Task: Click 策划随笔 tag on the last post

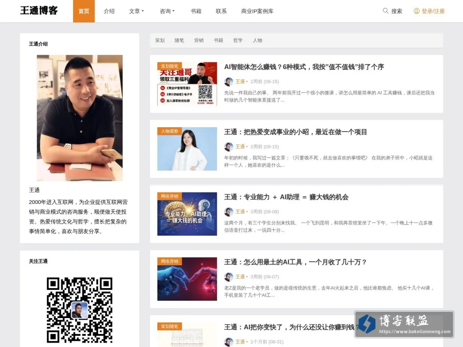Action: point(169,327)
